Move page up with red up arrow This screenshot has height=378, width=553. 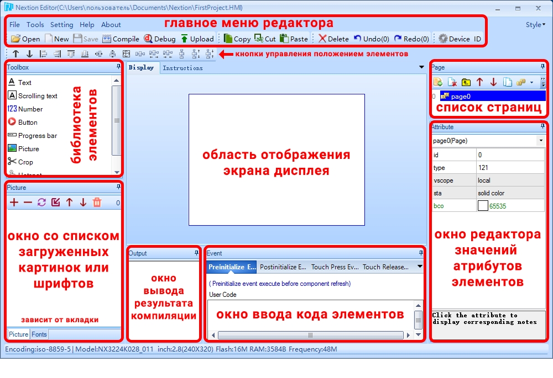click(479, 82)
